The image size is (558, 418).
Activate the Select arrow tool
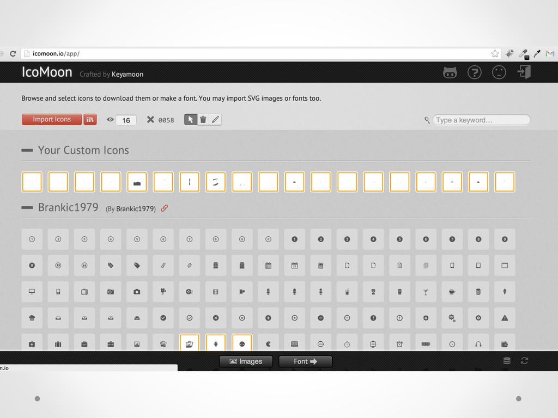click(x=190, y=119)
